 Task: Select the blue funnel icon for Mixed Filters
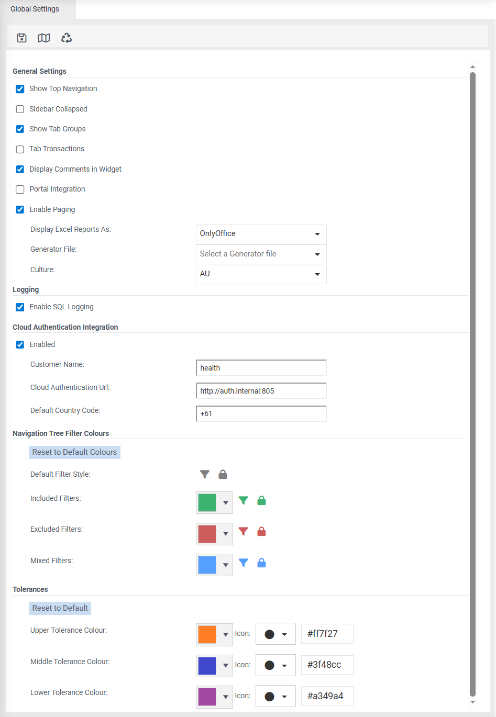pos(243,563)
